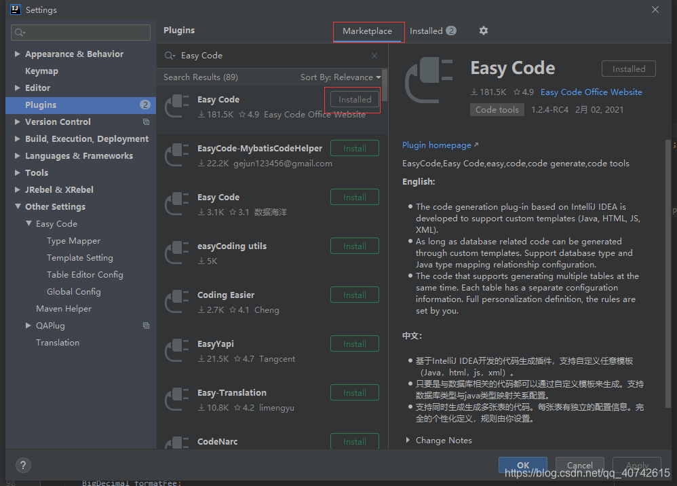This screenshot has height=486, width=677.
Task: Click the copy icon beside QAPlug
Action: click(146, 325)
